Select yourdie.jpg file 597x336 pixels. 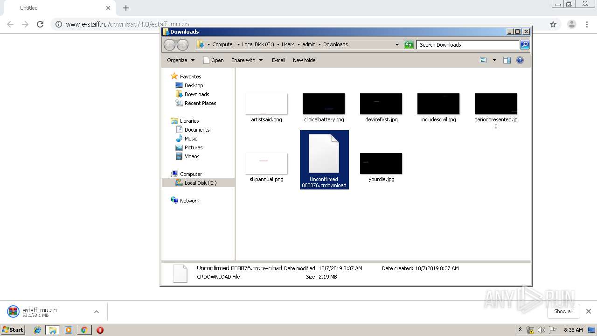(x=381, y=168)
